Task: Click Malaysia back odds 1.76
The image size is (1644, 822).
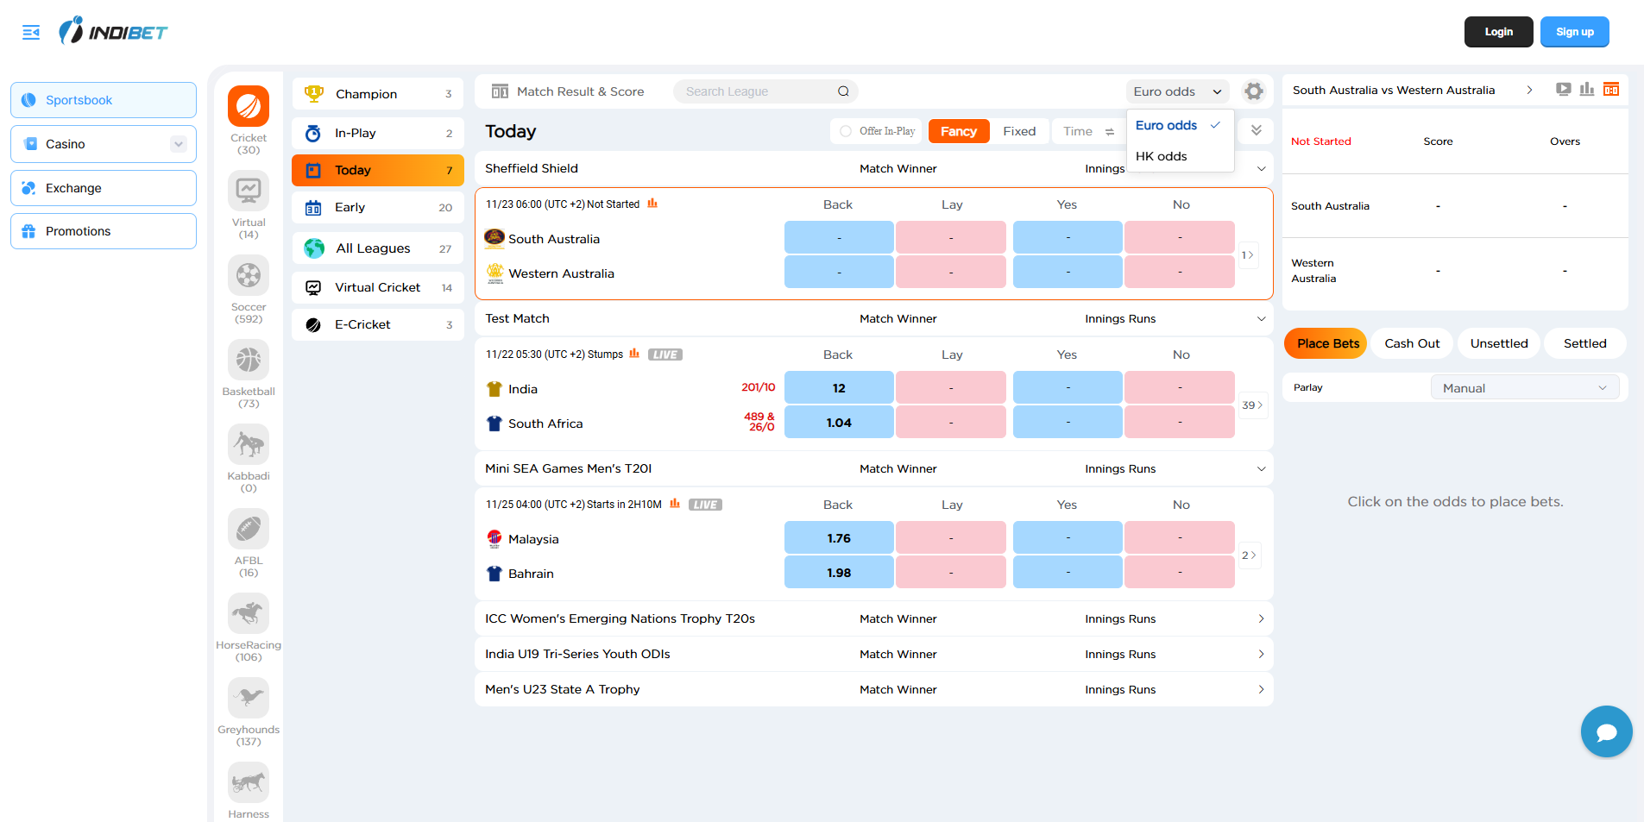Action: tap(838, 538)
